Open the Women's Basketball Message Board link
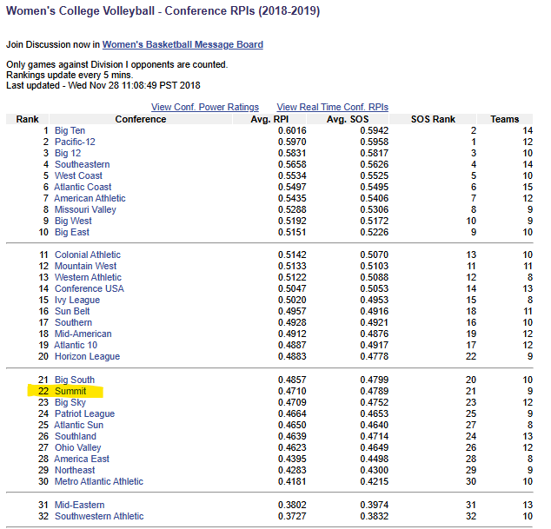This screenshot has height=529, width=551. click(x=183, y=44)
